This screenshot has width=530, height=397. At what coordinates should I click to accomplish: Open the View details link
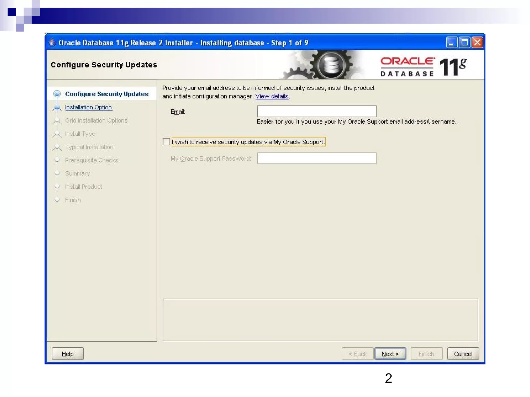272,96
